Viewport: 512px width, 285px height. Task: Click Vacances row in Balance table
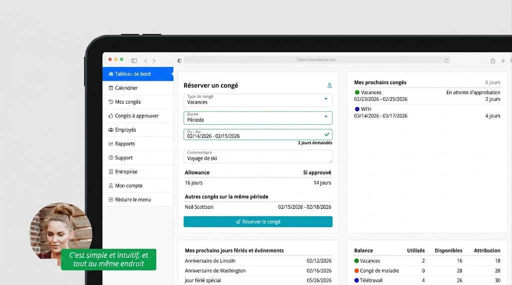pyautogui.click(x=427, y=261)
